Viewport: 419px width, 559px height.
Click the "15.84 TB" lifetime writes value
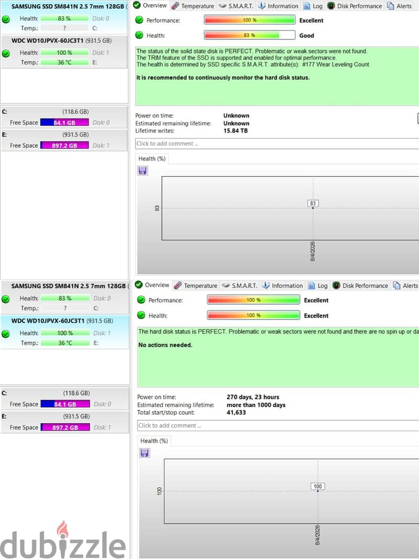235,131
